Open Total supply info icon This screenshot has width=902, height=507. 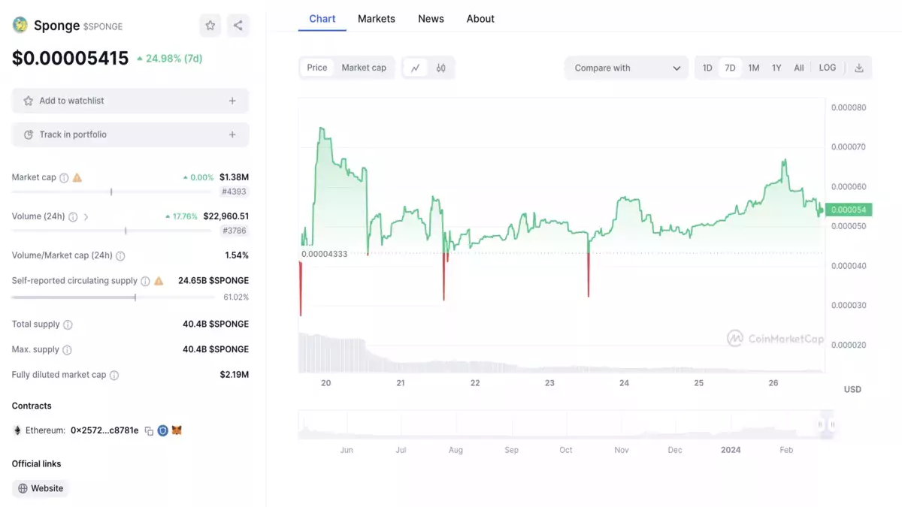(68, 324)
